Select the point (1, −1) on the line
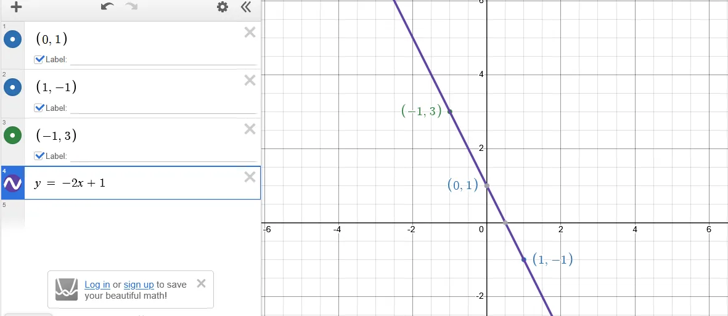Screen dimensions: 728x316 pos(524,259)
